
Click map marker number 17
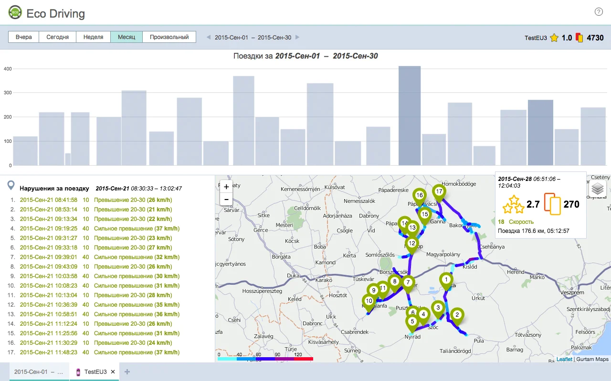439,192
